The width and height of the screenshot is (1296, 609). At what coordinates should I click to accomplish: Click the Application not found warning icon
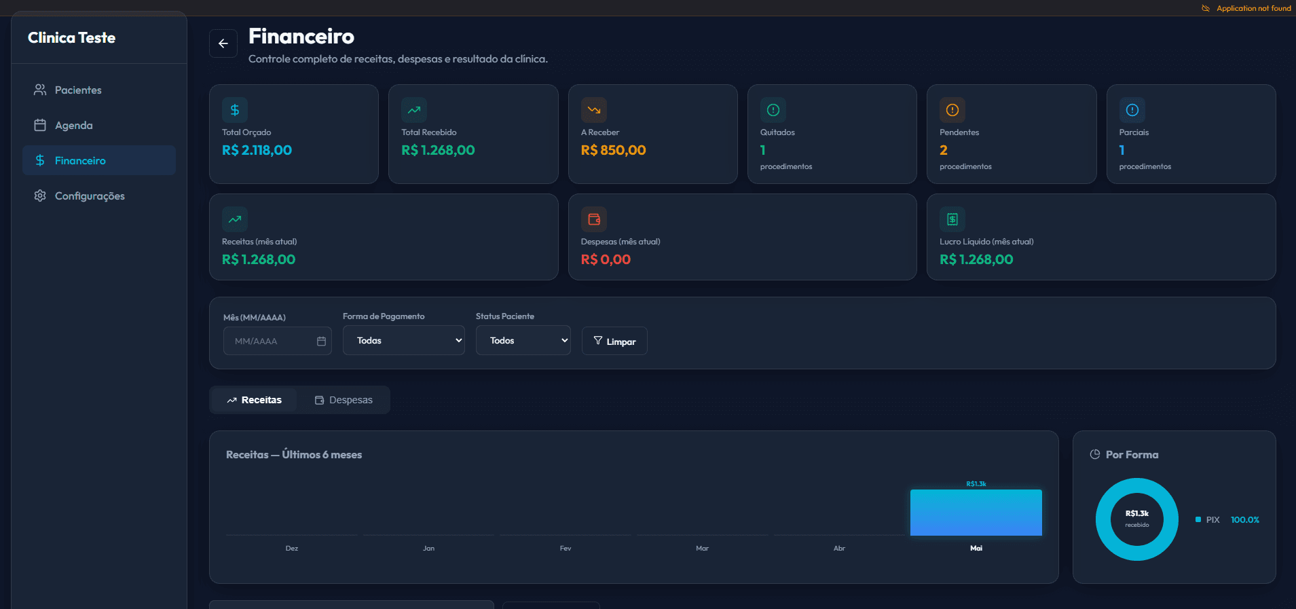pyautogui.click(x=1206, y=8)
